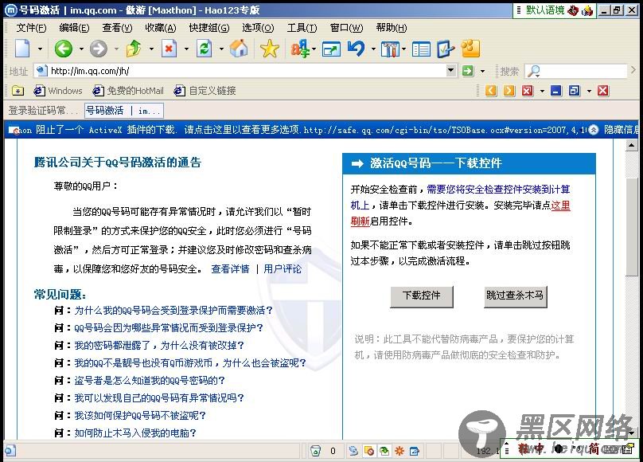Screen dimensions: 643x462
Task: Click the New page toolbar icon
Action: (22, 49)
